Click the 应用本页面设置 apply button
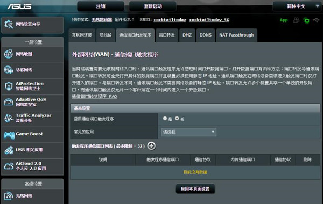 coord(195,188)
